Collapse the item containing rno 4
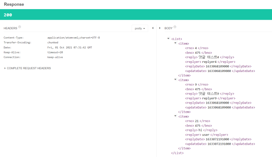 175,43
